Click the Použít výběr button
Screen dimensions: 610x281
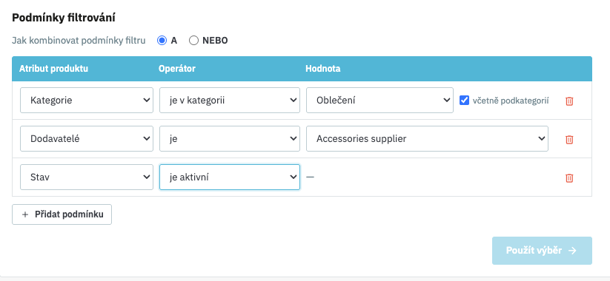542,251
